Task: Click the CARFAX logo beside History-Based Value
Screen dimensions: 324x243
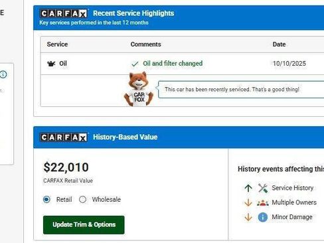Action: tap(64, 137)
